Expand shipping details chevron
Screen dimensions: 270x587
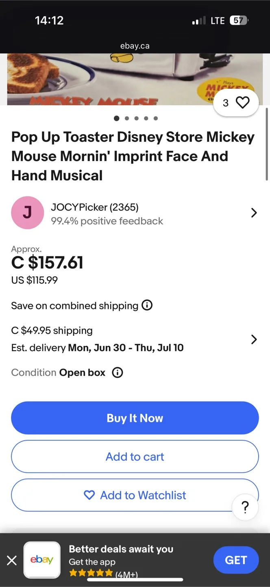pyautogui.click(x=254, y=339)
